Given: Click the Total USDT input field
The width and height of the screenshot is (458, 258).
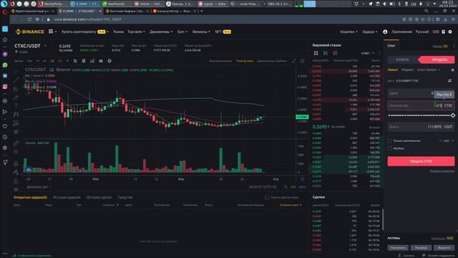Looking at the screenshot, I should pos(421,127).
